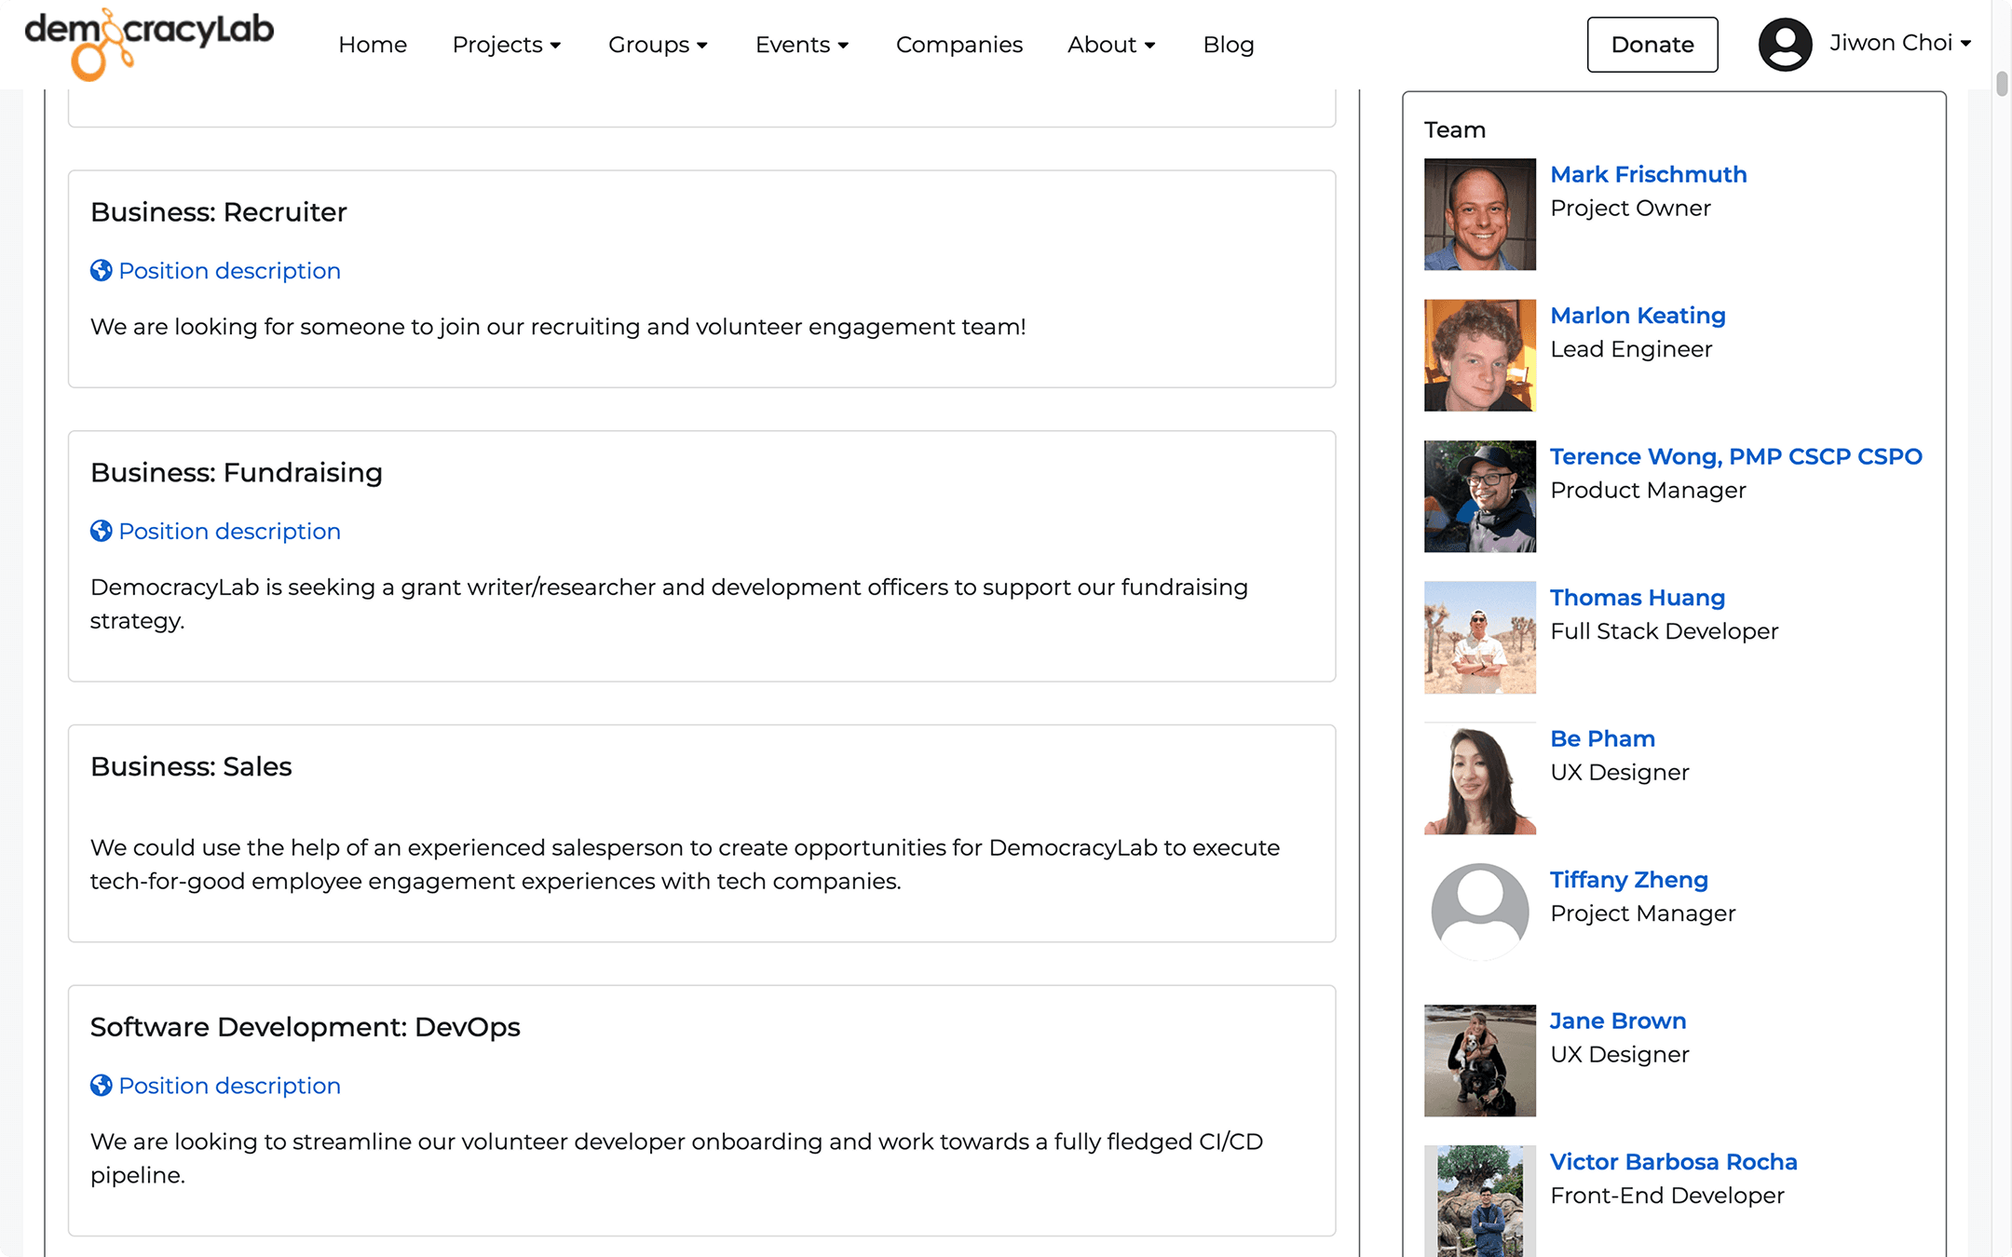Open Mark Frischmuth's profile photo
Image resolution: width=2012 pixels, height=1257 pixels.
[x=1479, y=214]
